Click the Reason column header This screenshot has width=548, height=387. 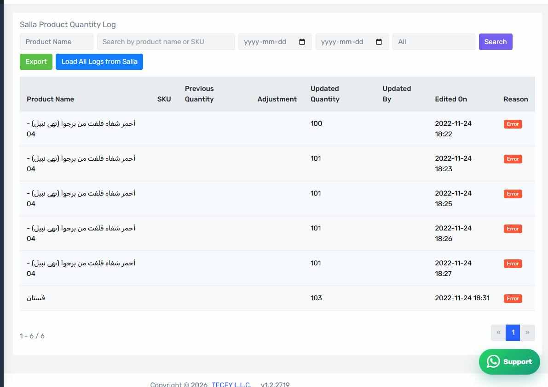pos(515,99)
